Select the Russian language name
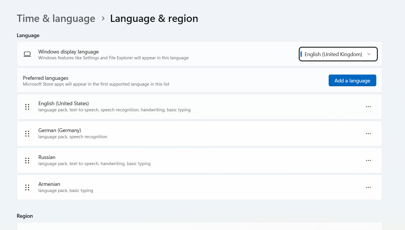The height and width of the screenshot is (230, 405). tap(47, 157)
